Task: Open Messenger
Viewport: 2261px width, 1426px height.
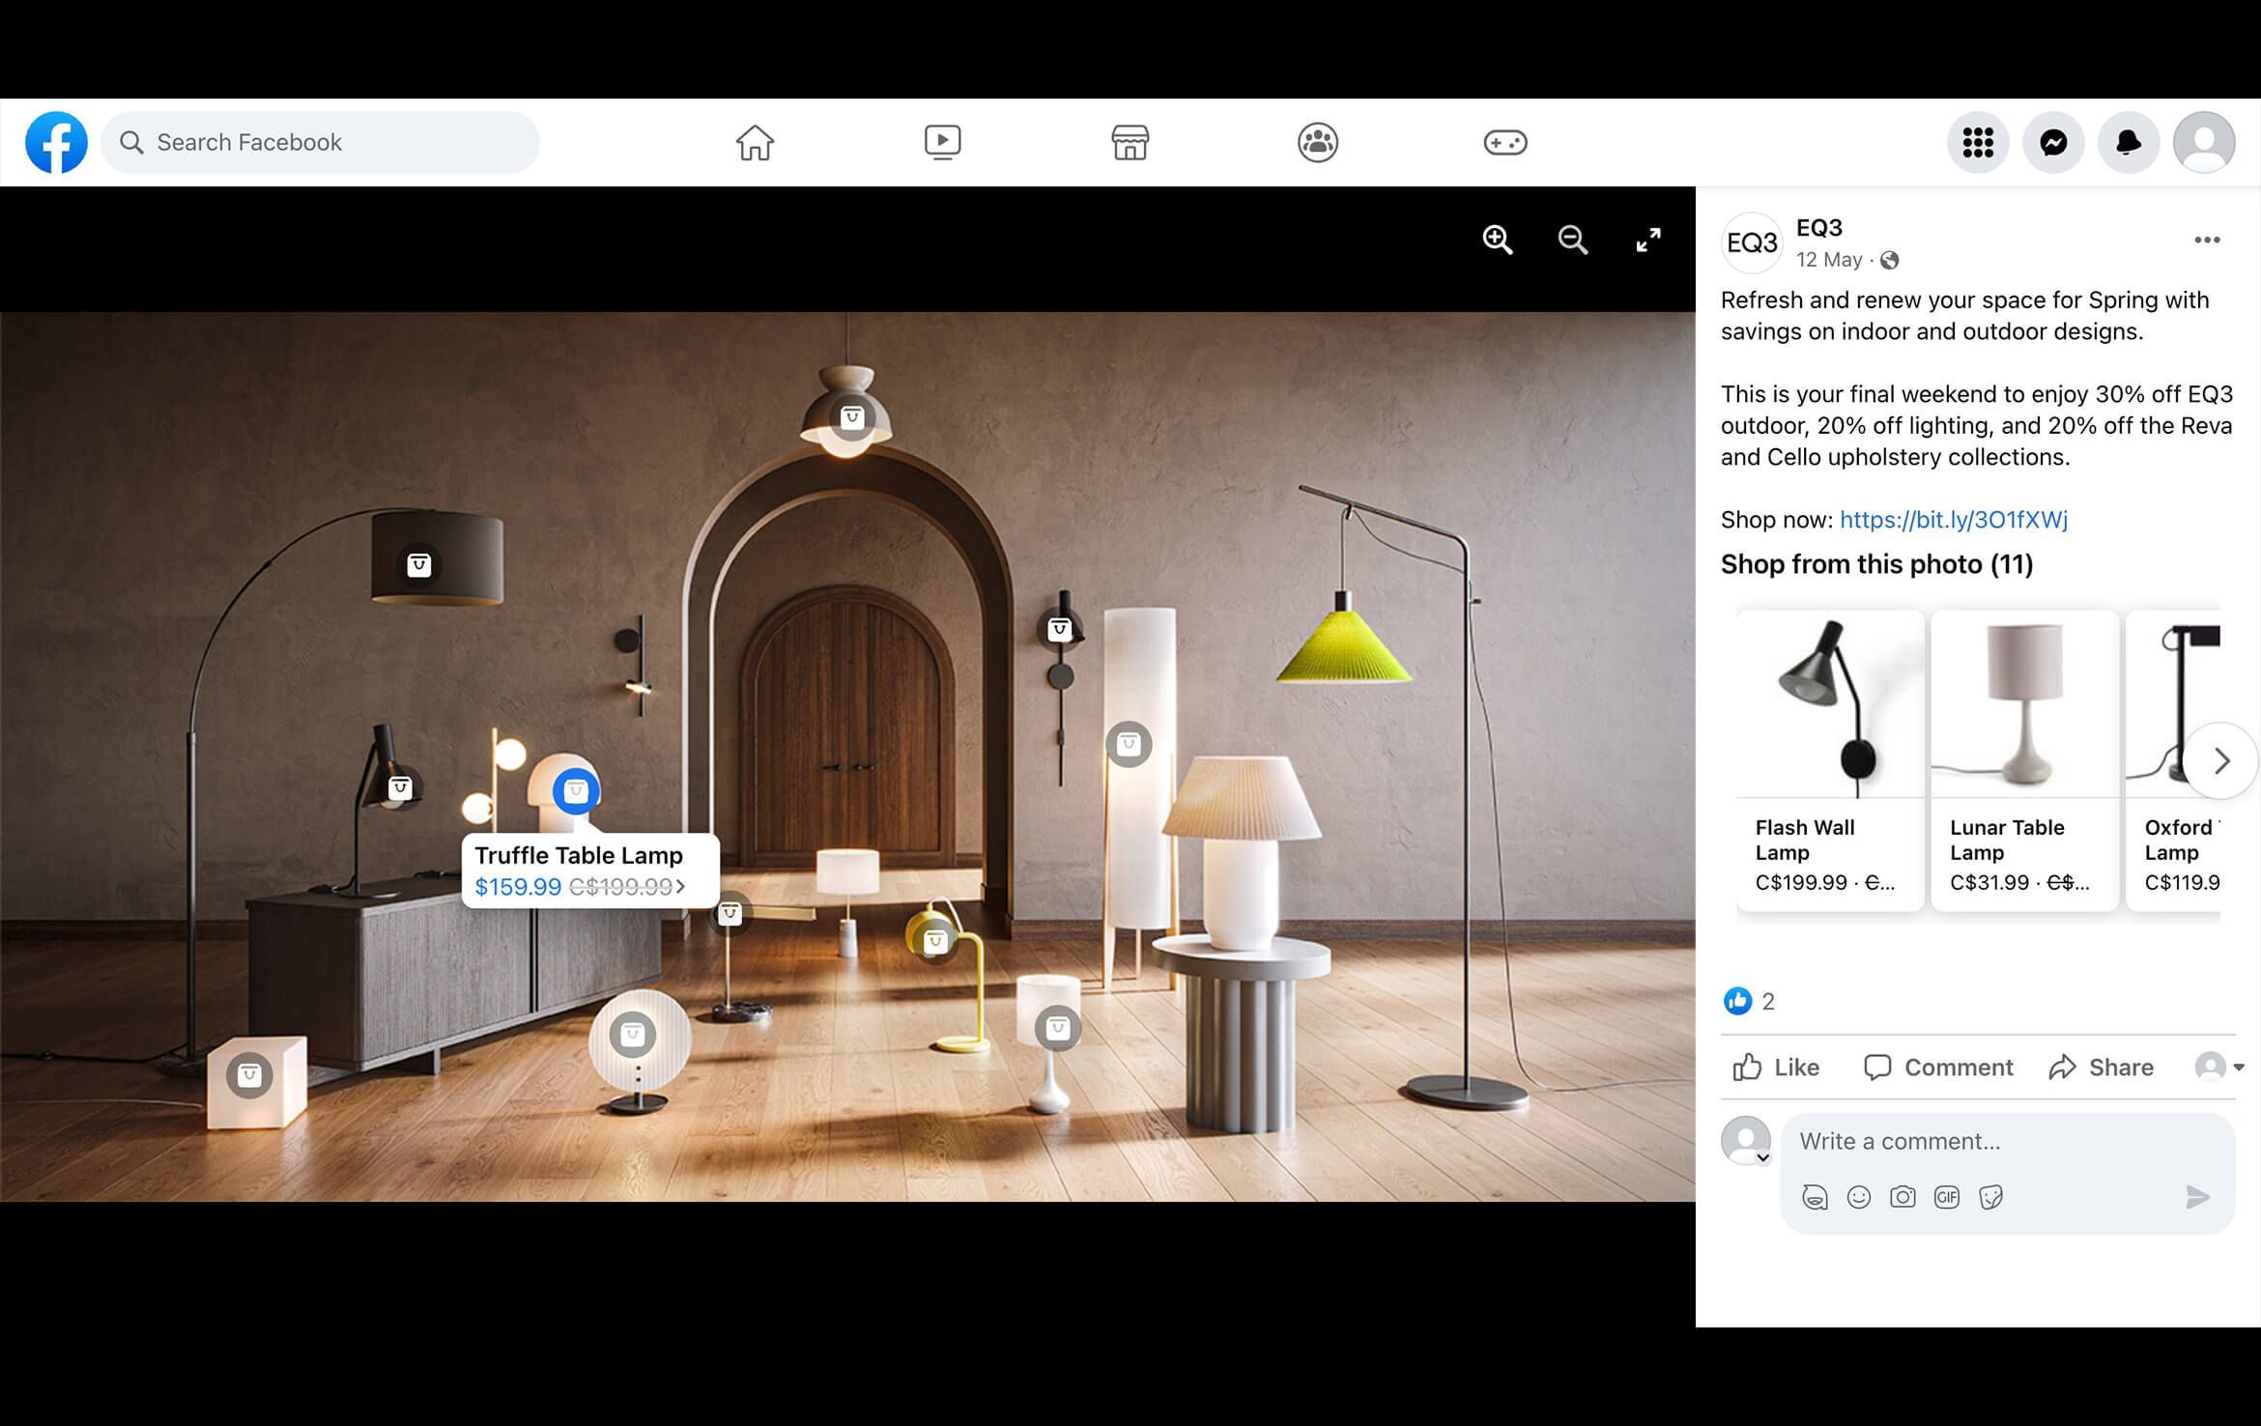Action: coord(2054,141)
